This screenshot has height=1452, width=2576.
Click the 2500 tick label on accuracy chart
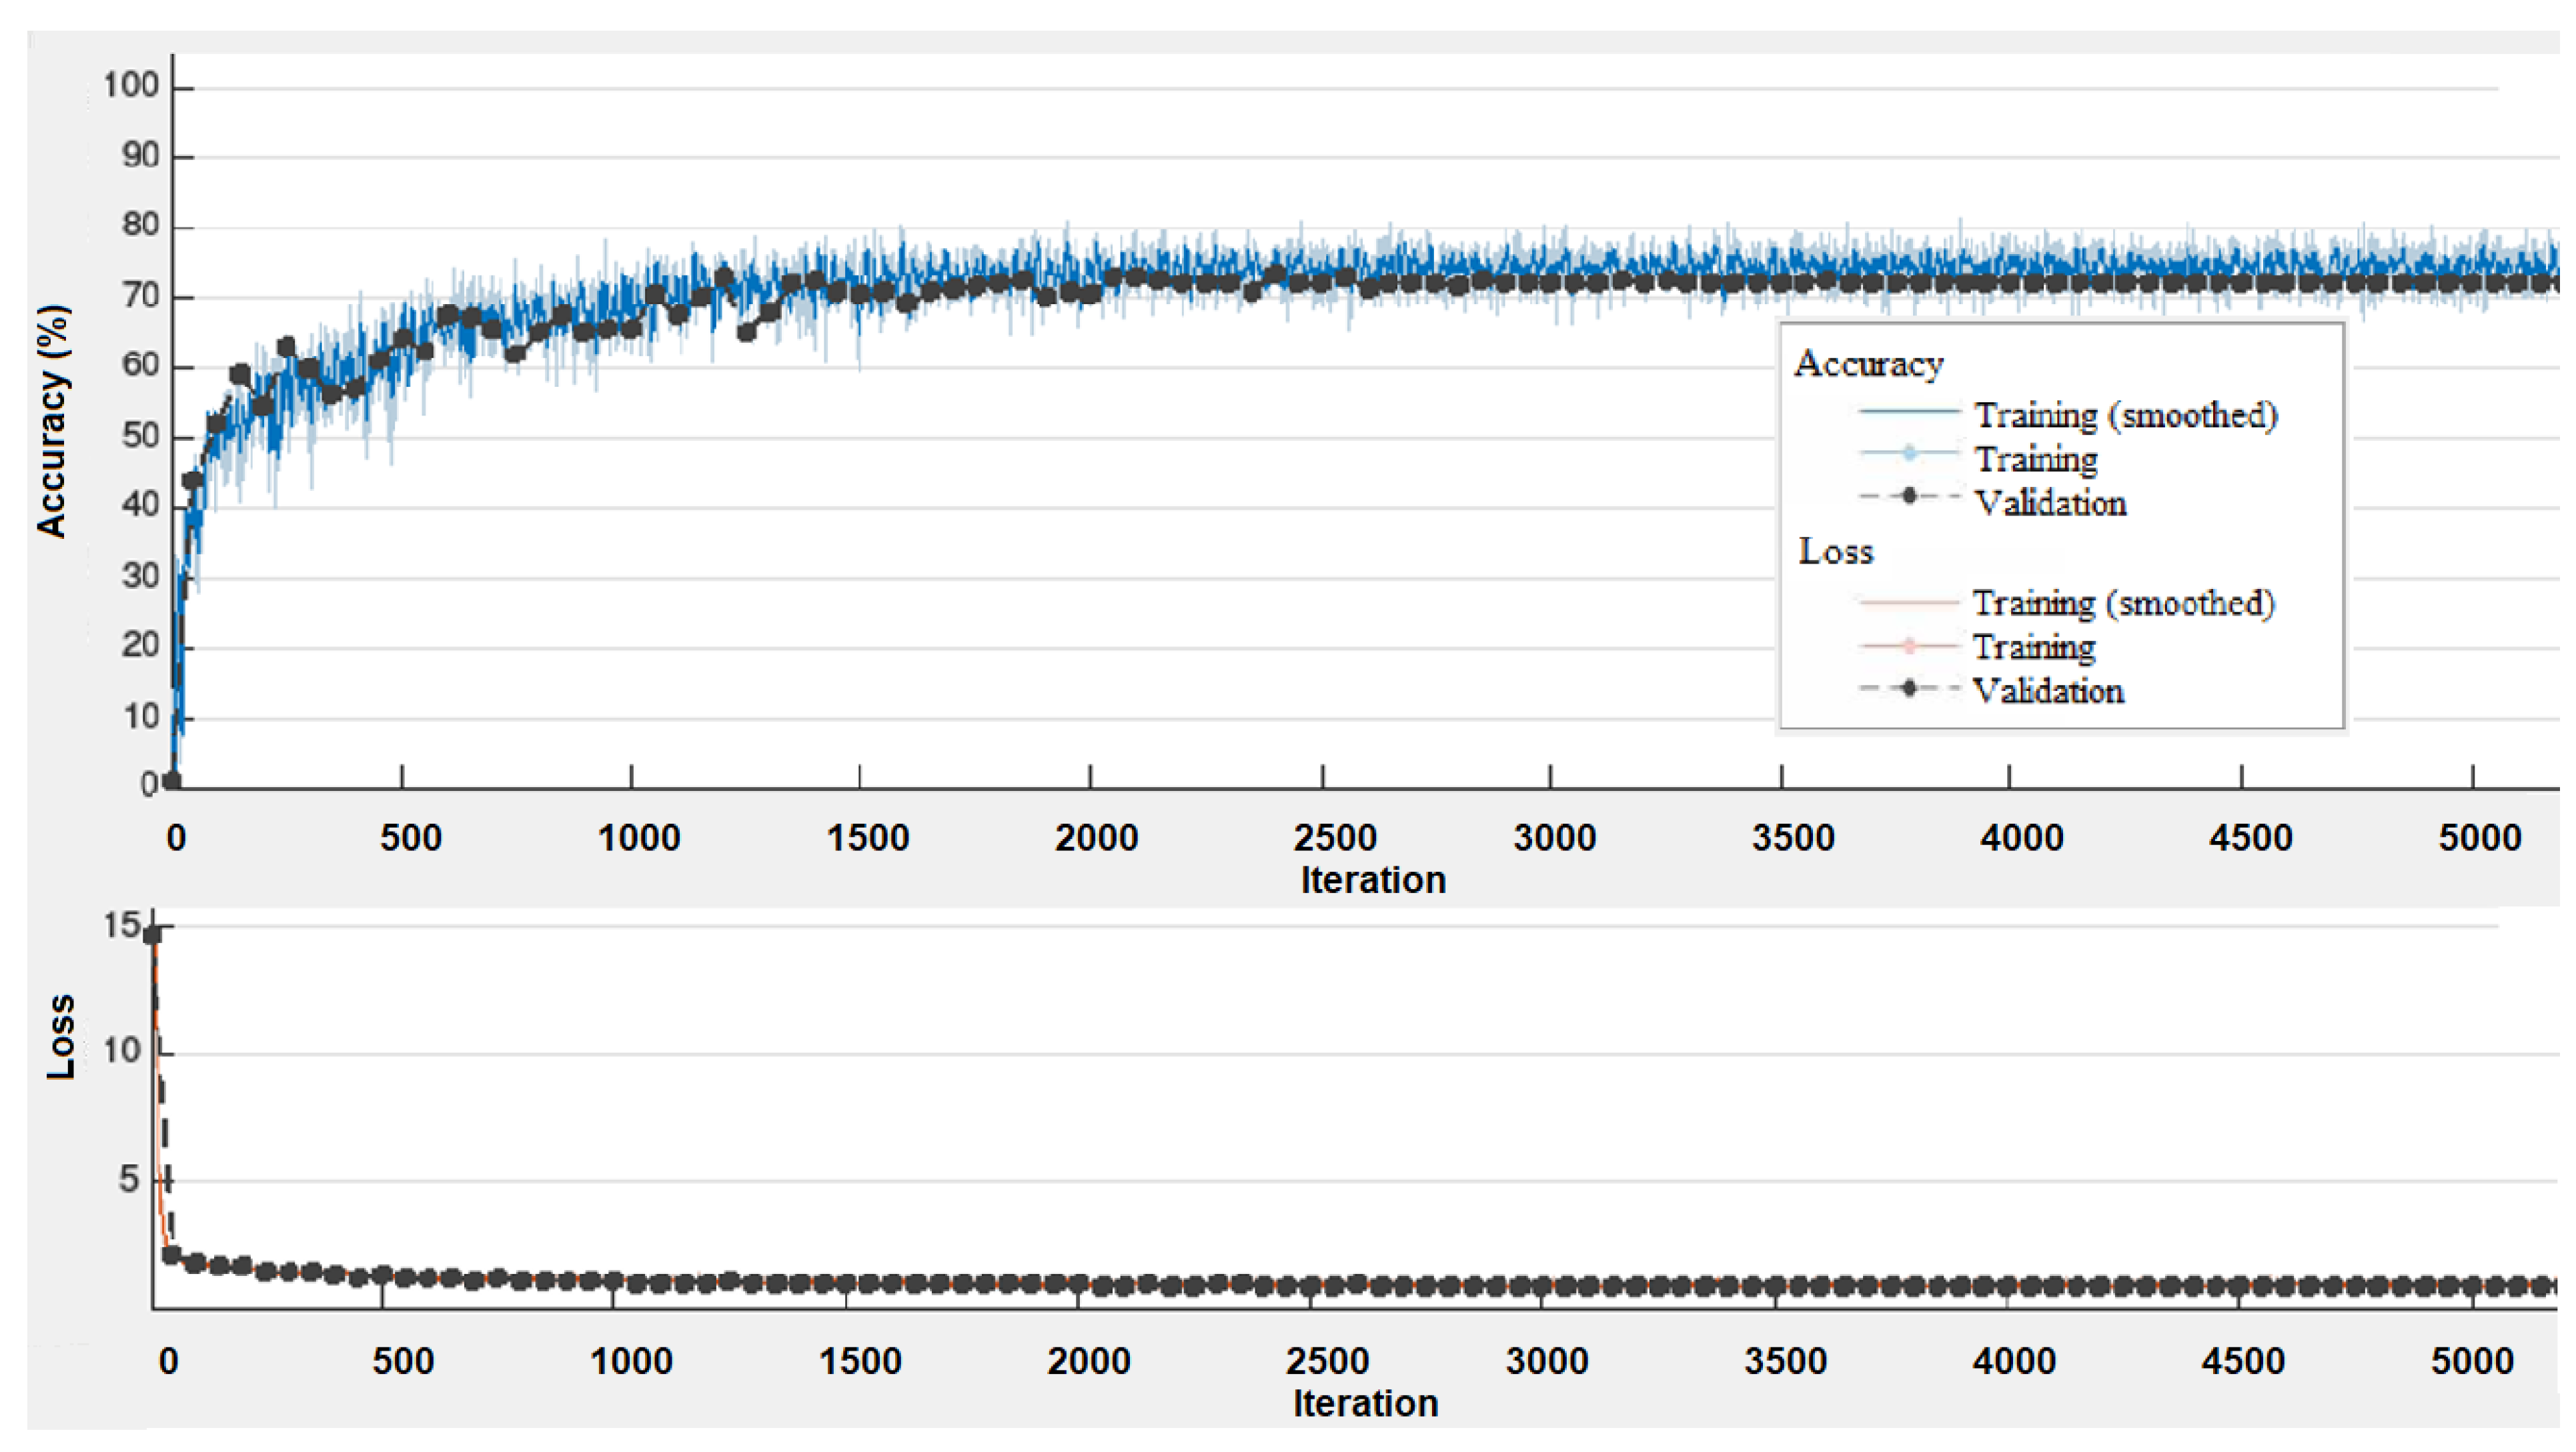(1334, 838)
